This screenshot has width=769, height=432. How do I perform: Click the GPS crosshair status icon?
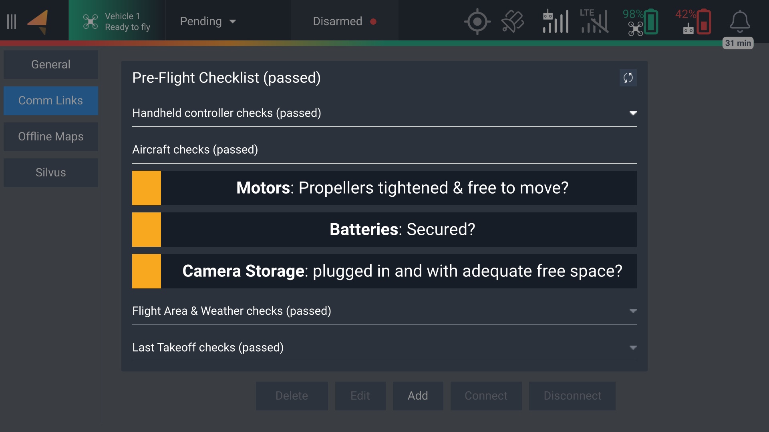[477, 22]
